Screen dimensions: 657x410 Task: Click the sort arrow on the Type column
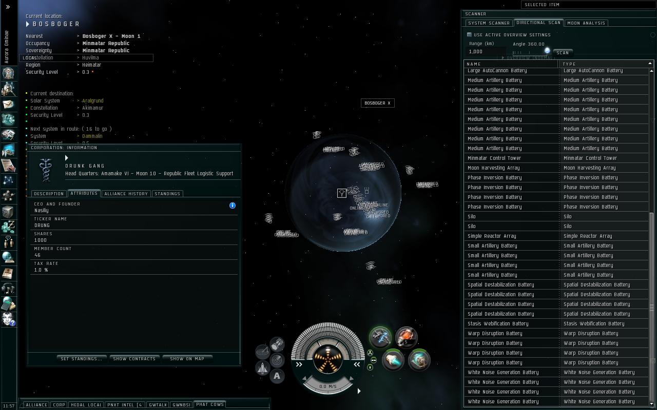tap(650, 64)
